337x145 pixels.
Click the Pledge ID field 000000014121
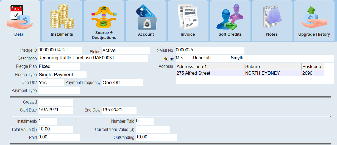[60, 51]
